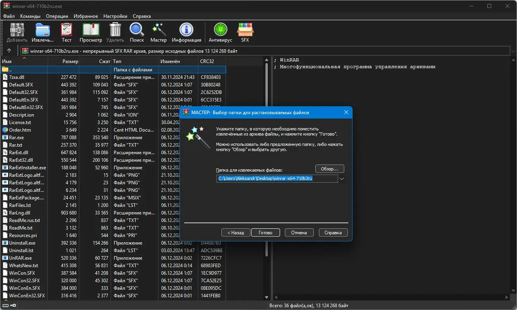The height and width of the screenshot is (310, 517).
Task: Click the icon beside Uninstall.exe
Action: click(5, 243)
